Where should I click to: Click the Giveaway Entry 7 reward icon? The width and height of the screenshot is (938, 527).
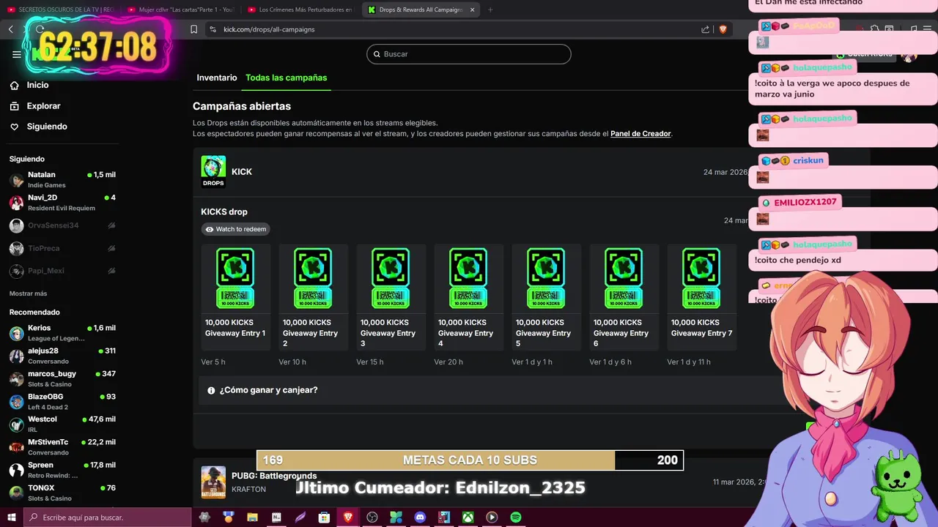click(x=701, y=278)
